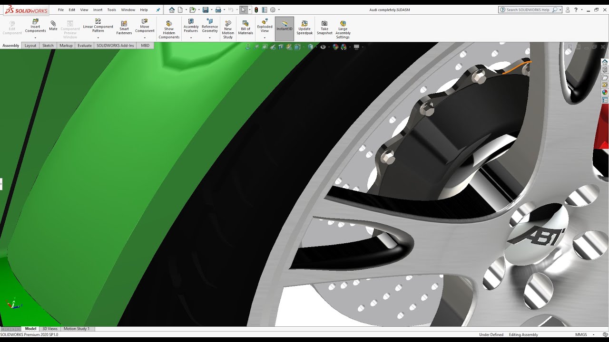Viewport: 609px width, 342px height.
Task: Click the New document icon
Action: click(x=180, y=9)
